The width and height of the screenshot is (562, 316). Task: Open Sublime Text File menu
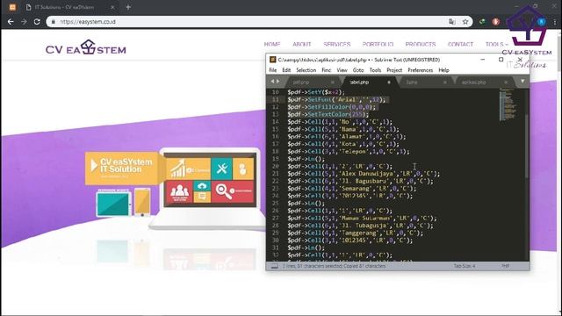[x=273, y=70]
